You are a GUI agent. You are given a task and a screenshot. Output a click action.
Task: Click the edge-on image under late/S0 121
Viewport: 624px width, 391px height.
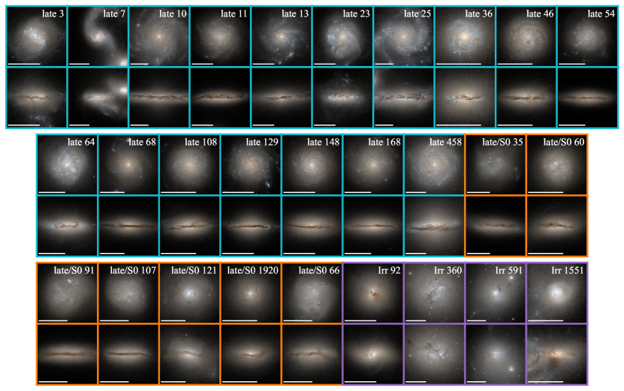point(190,354)
